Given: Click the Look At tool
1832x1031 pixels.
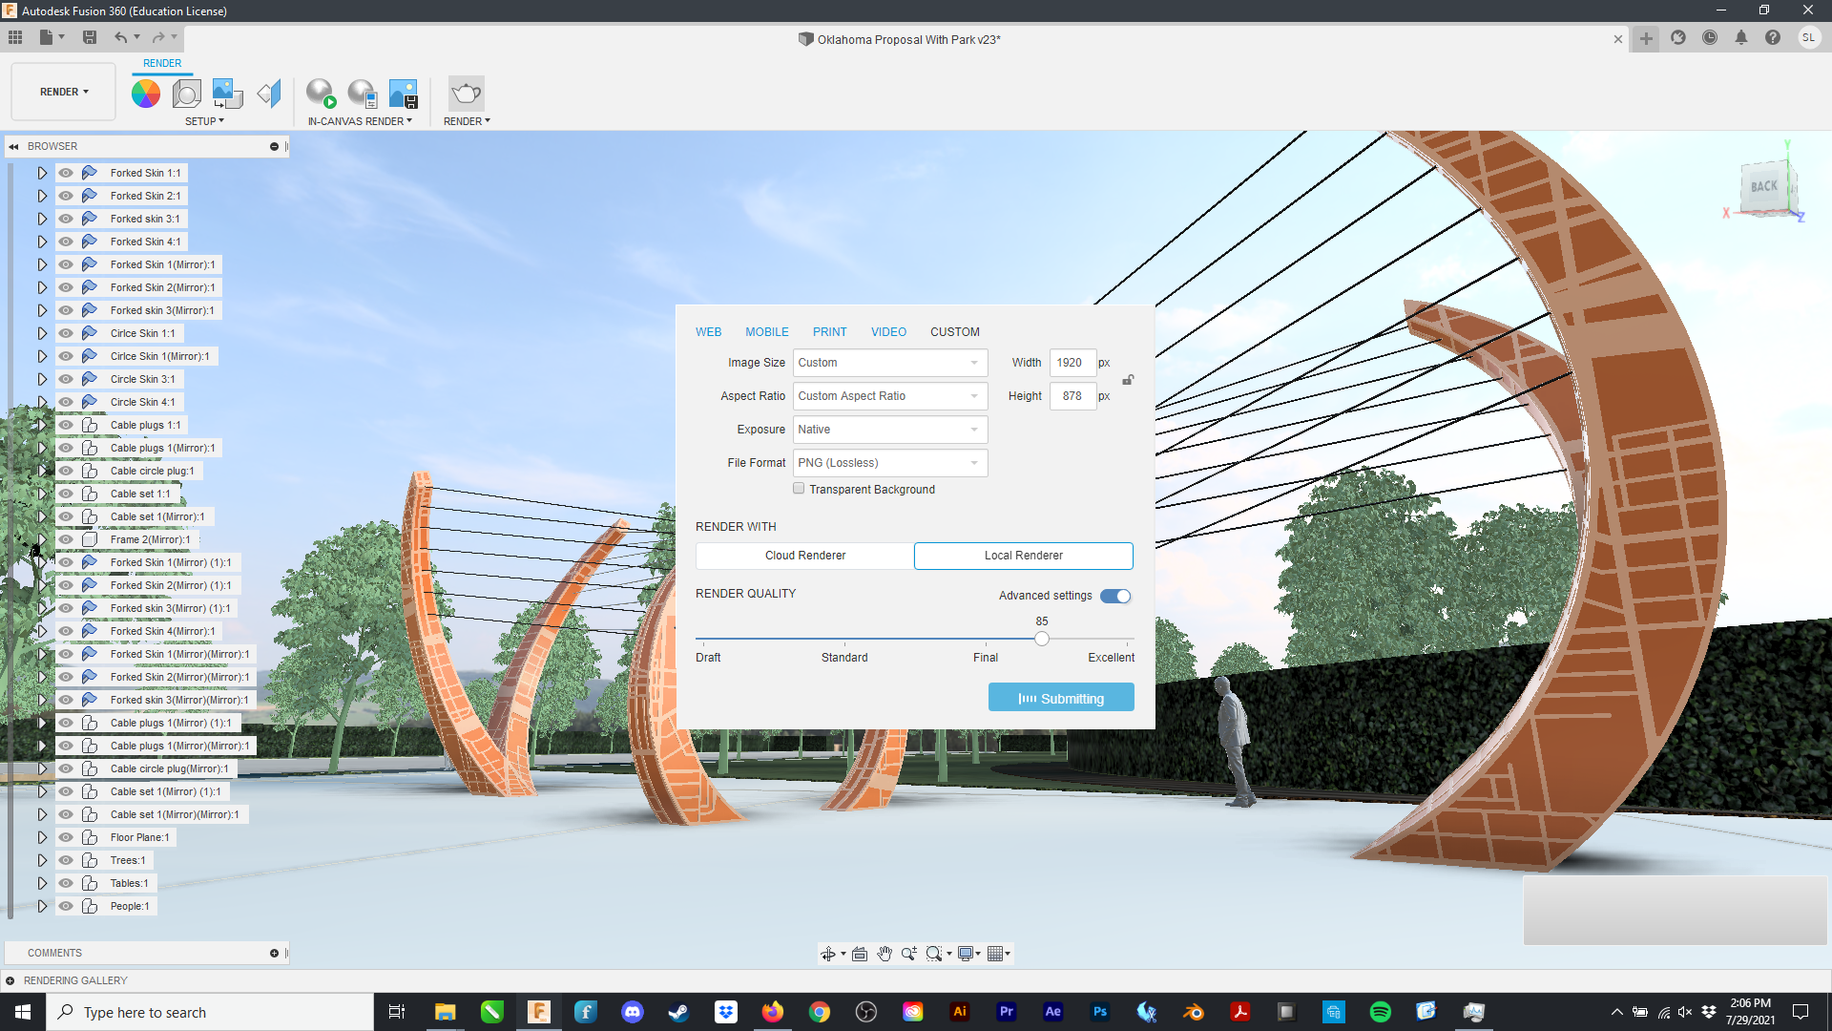Looking at the screenshot, I should click(x=860, y=954).
